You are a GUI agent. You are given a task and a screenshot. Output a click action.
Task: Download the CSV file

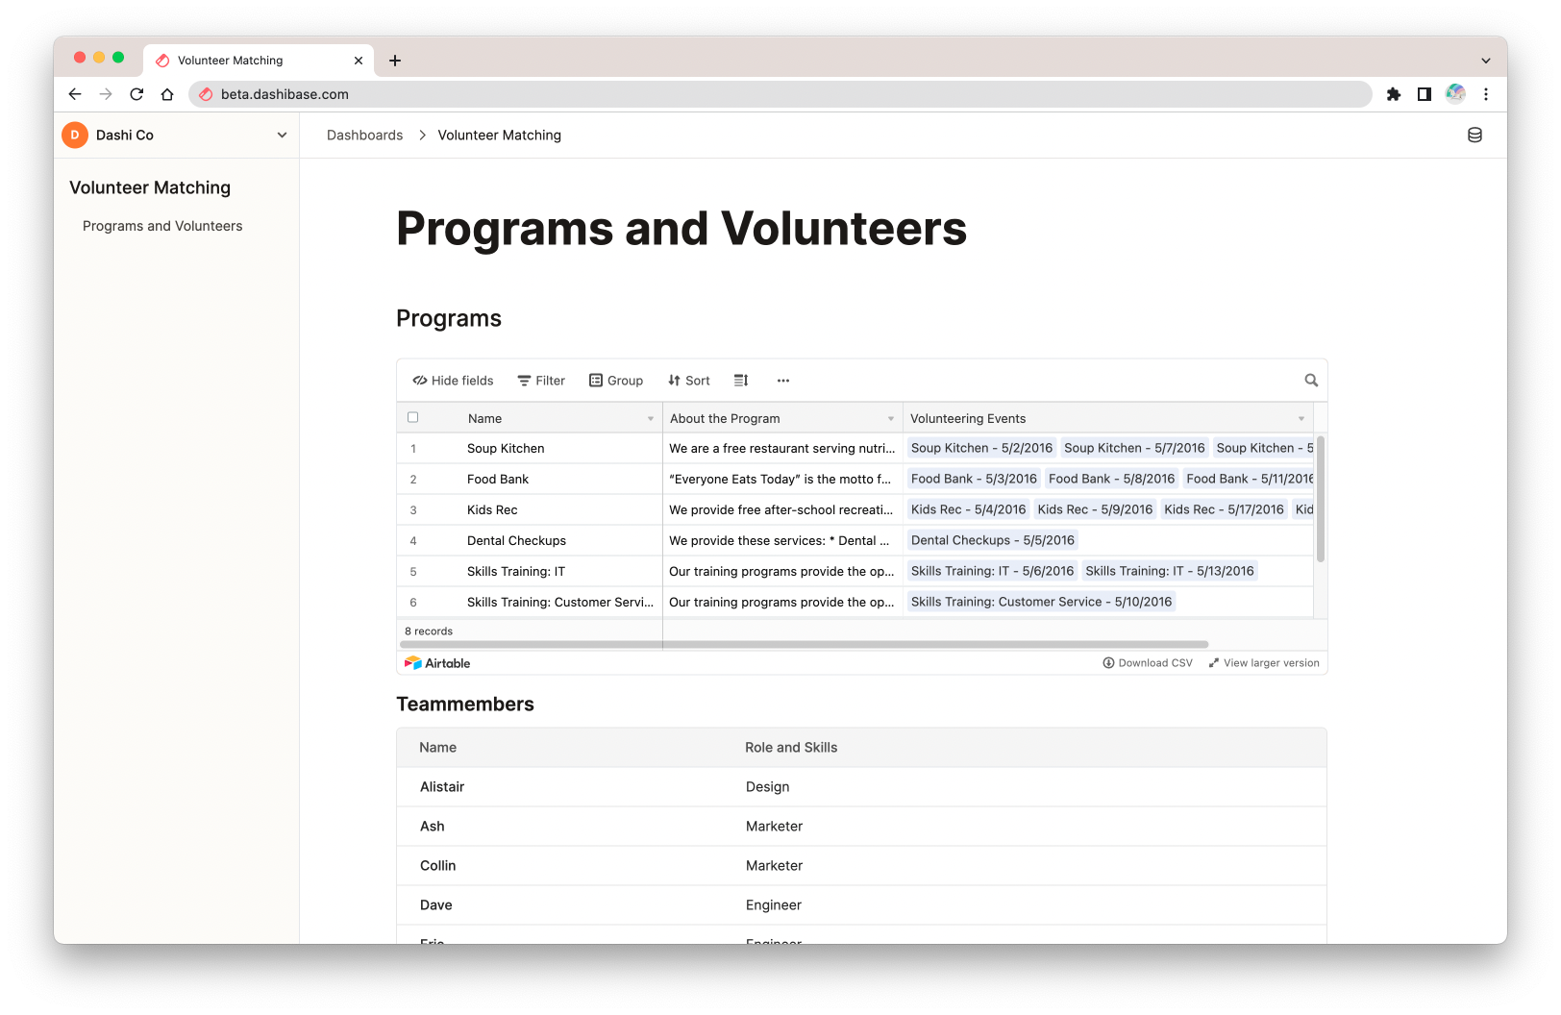pyautogui.click(x=1148, y=663)
